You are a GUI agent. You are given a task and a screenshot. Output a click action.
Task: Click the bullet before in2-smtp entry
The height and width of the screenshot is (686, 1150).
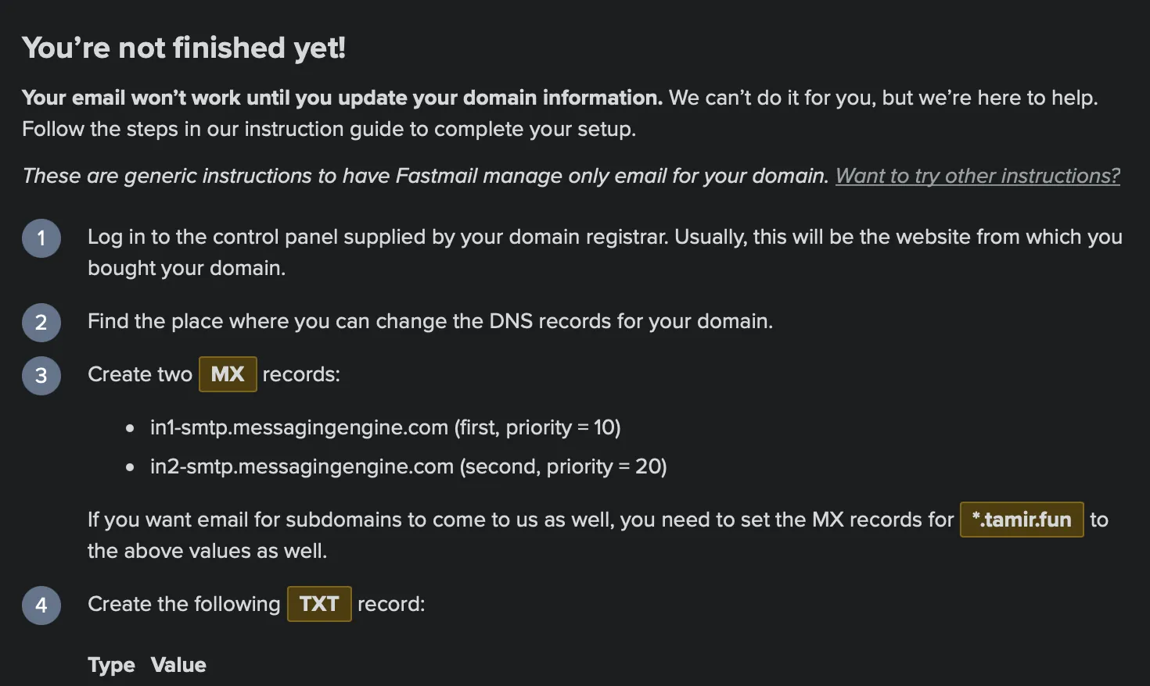tap(130, 467)
